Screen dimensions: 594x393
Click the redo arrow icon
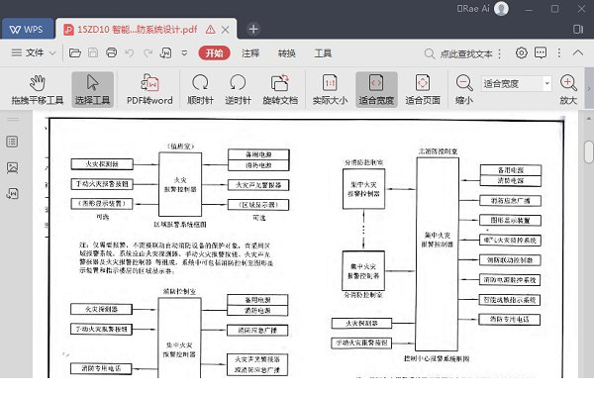148,53
